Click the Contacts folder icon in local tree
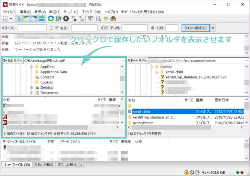The height and width of the screenshot is (176, 250). point(37,77)
